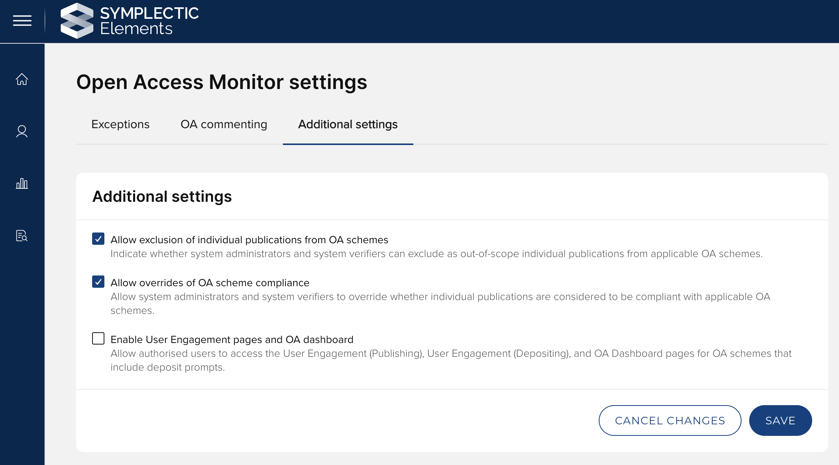
Task: Open the user profile sidebar icon
Action: click(x=22, y=131)
